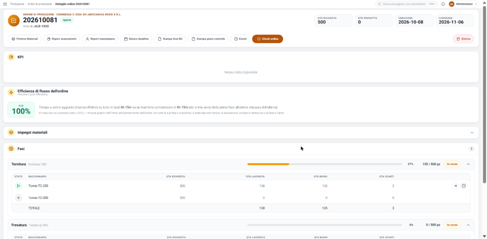The image size is (487, 239).
Task: Open the clock history for Tornio TC-250
Action: pos(464,186)
